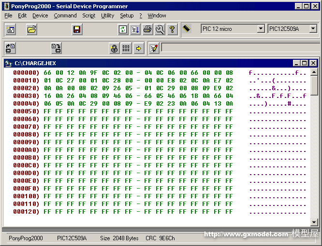Open a device file with folder icon
322x246 pixels.
point(32,29)
